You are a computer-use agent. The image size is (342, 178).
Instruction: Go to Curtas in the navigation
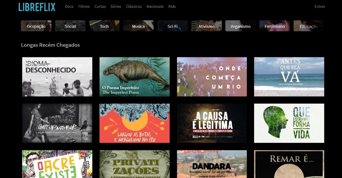coord(100,6)
